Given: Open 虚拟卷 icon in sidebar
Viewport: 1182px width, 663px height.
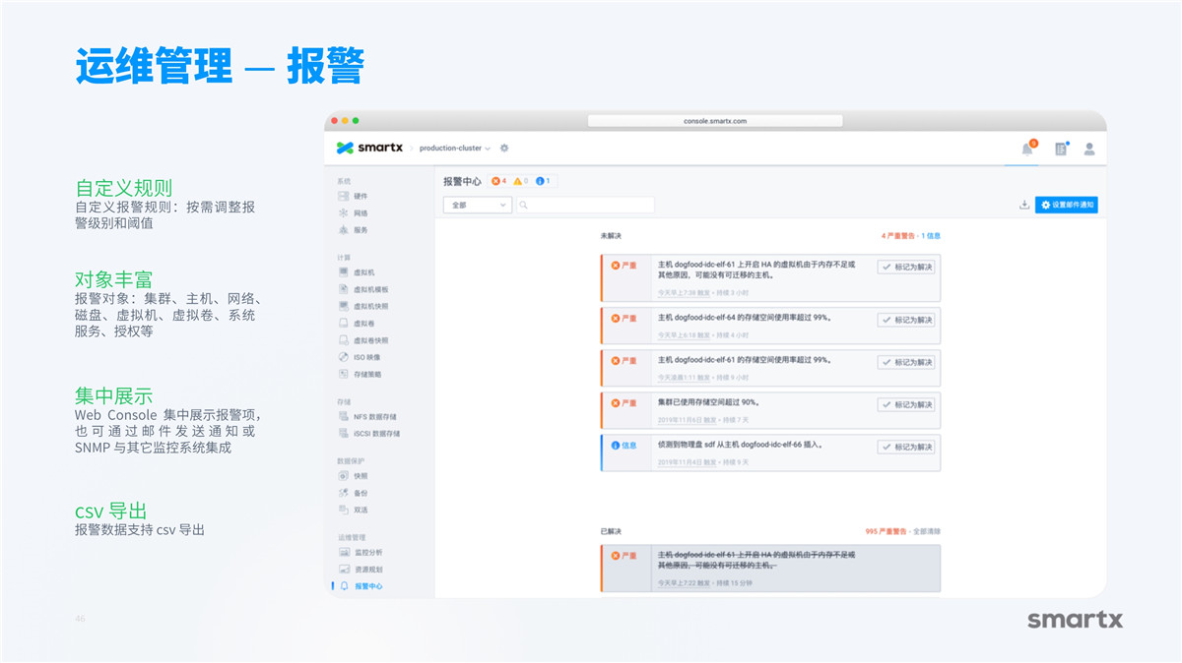Looking at the screenshot, I should (x=344, y=323).
